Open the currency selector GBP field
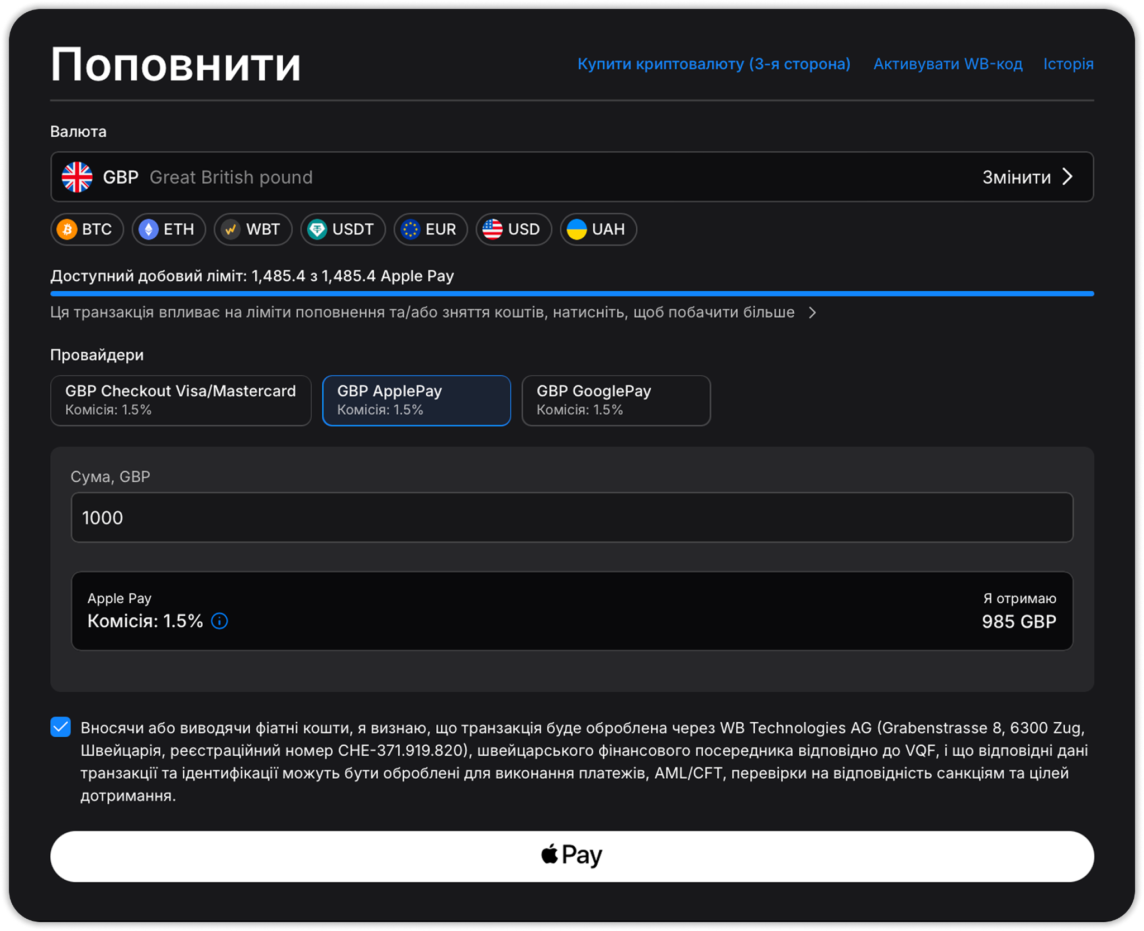The image size is (1144, 931). click(x=572, y=177)
